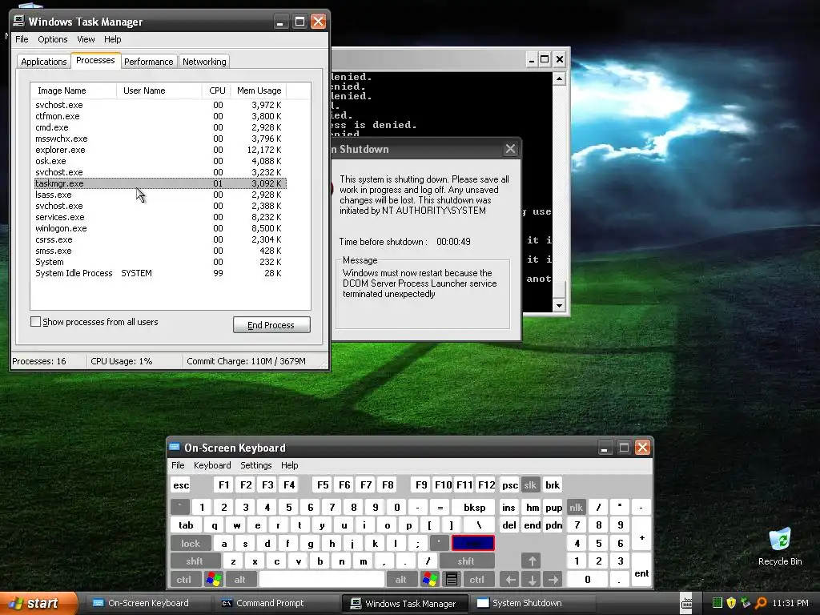Screen dimensions: 820x615
Task: Open File menu in On-Screen Keyboard
Action: click(x=178, y=465)
